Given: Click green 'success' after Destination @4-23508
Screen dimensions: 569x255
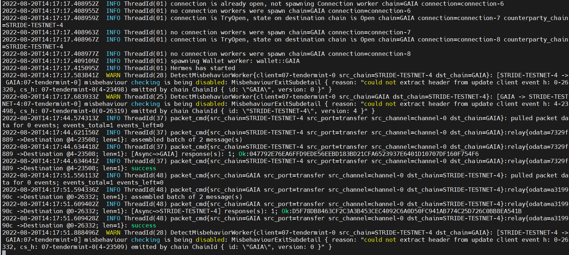Looking at the screenshot, I should [x=144, y=168].
